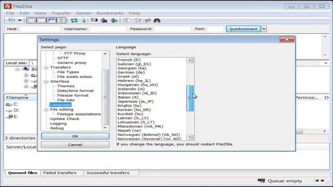Select the Logging settings page
The height and width of the screenshot is (187, 333).
tap(58, 124)
